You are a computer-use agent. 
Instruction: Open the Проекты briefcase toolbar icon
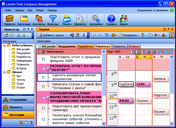tap(10, 19)
